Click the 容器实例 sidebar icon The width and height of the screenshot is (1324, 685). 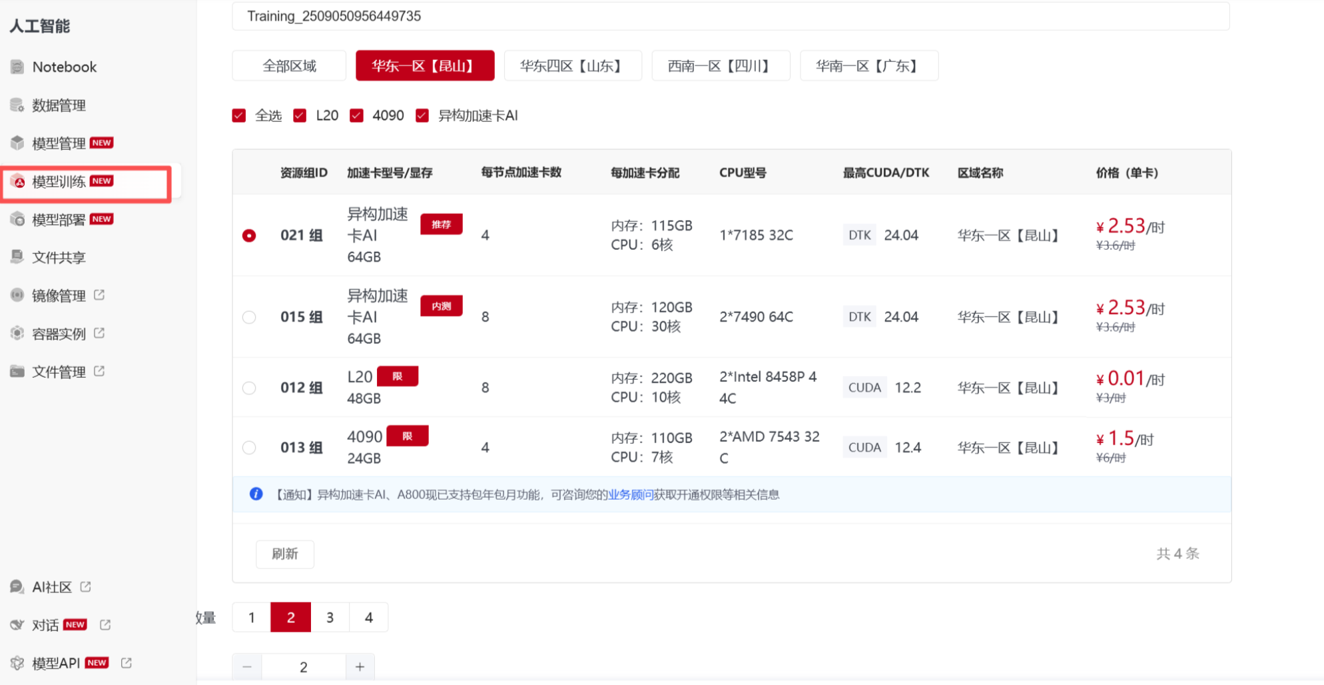[x=17, y=333]
